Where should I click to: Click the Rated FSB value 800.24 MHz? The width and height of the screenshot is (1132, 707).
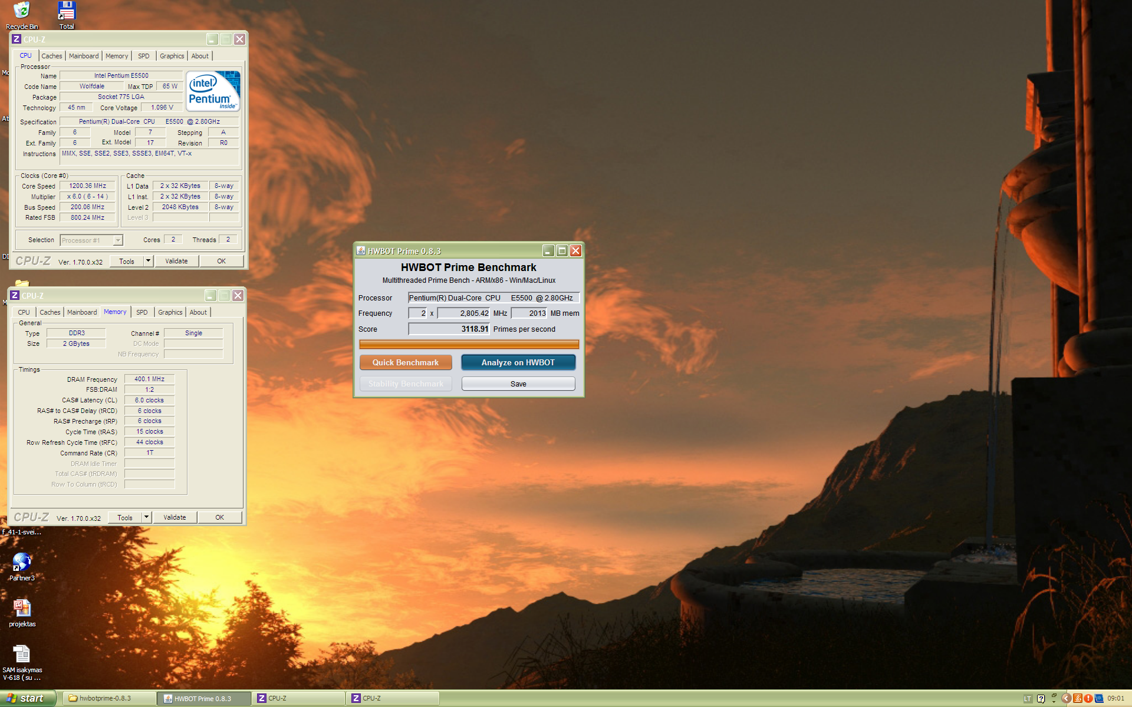pos(88,217)
